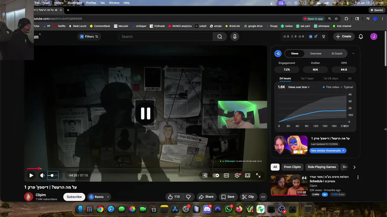This screenshot has width=387, height=217.
Task: Select the Role-Playing Games chip
Action: (322, 167)
